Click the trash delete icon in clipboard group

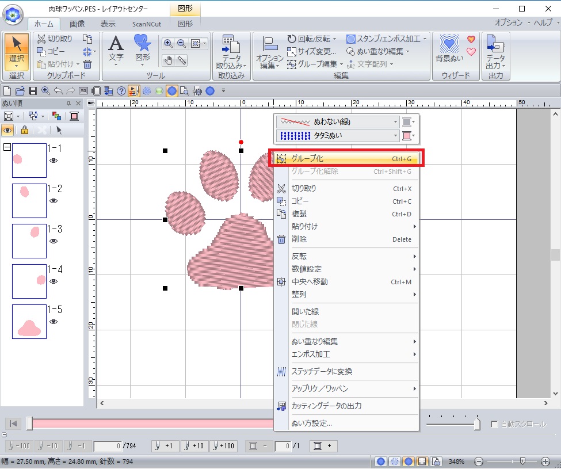tap(87, 64)
